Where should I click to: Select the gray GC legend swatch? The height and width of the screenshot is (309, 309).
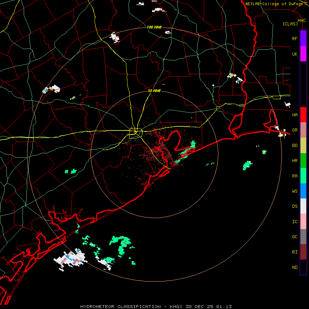[303, 237]
